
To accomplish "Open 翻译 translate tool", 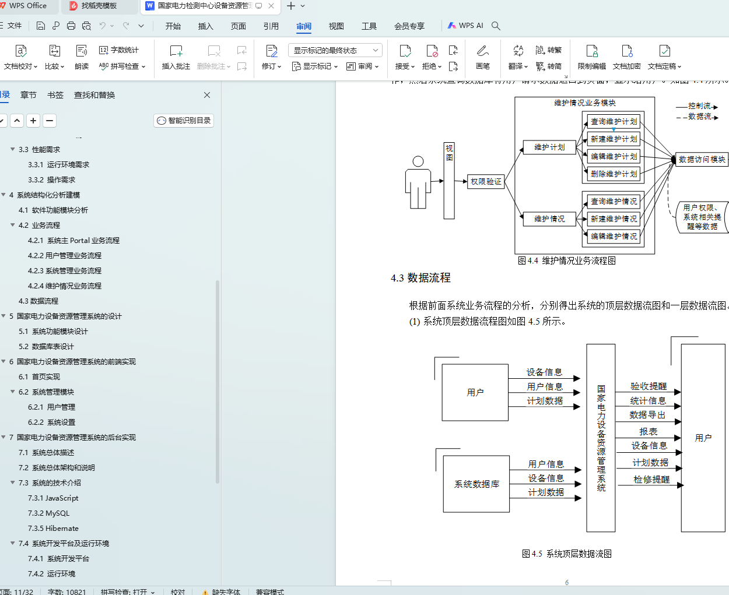I will (518, 58).
